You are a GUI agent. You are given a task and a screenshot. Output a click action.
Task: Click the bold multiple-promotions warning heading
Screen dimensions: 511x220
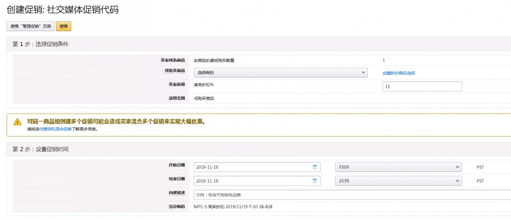[116, 122]
